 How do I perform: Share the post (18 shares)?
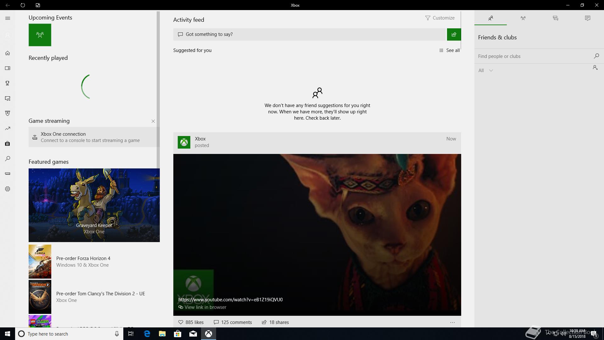point(275,322)
